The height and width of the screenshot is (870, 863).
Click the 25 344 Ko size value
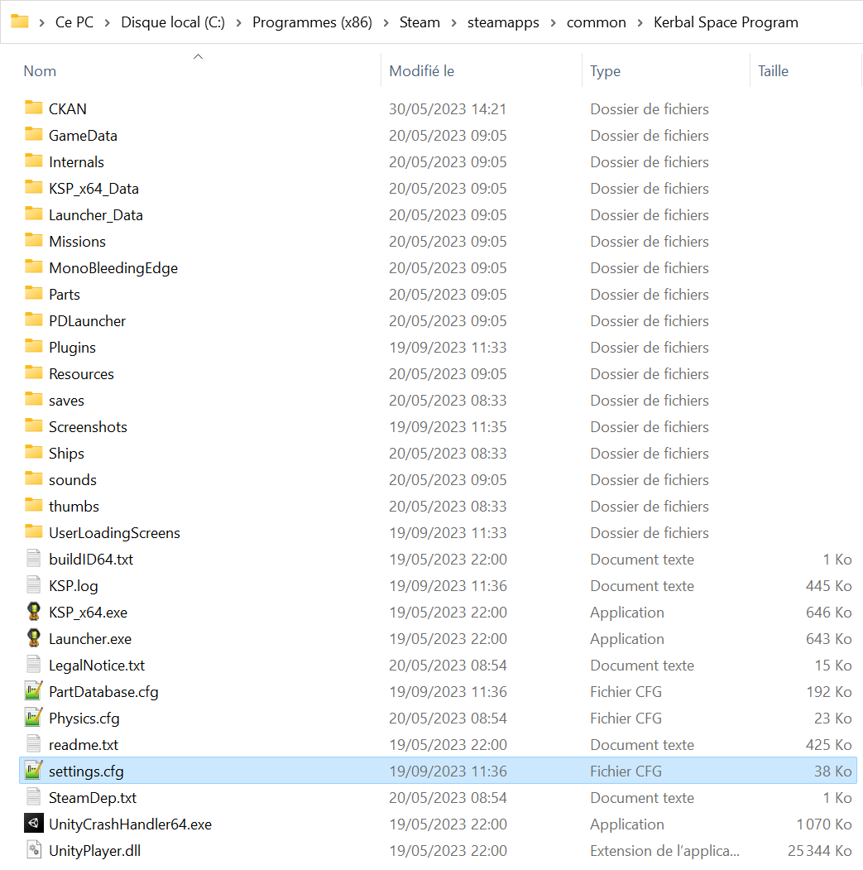[x=819, y=850]
